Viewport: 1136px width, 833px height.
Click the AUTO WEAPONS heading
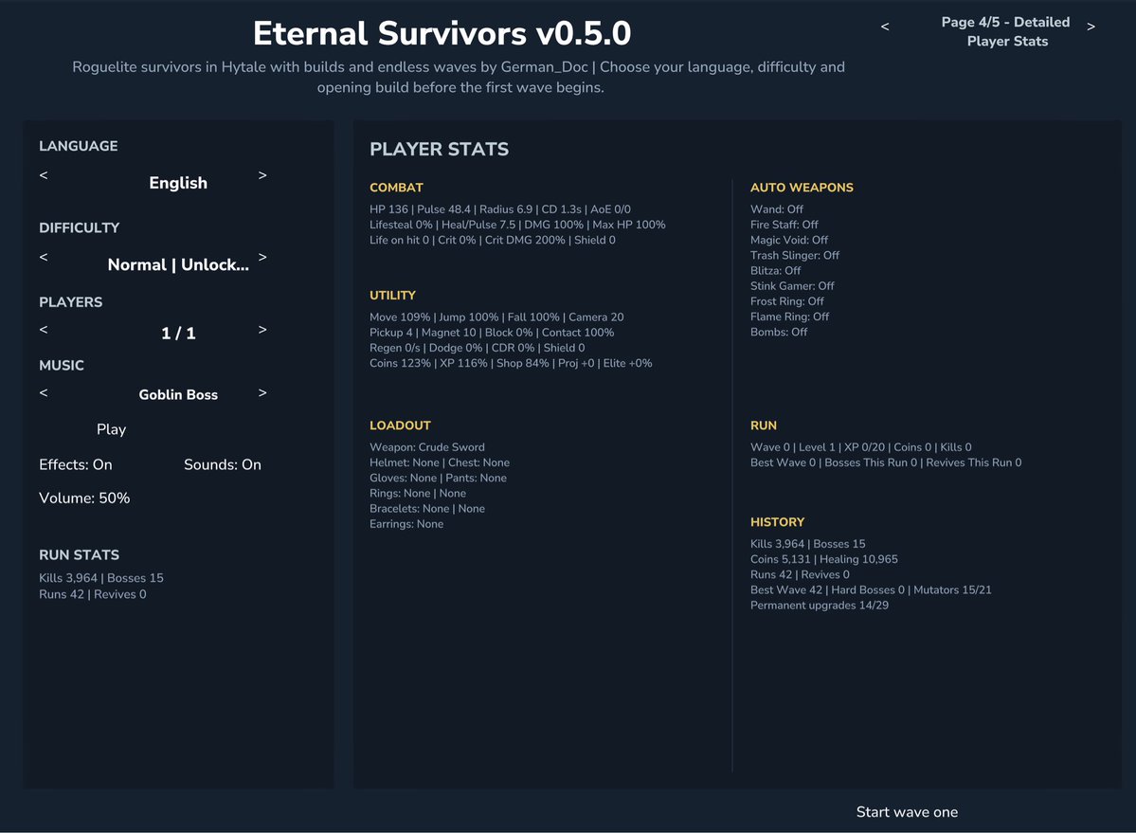802,188
